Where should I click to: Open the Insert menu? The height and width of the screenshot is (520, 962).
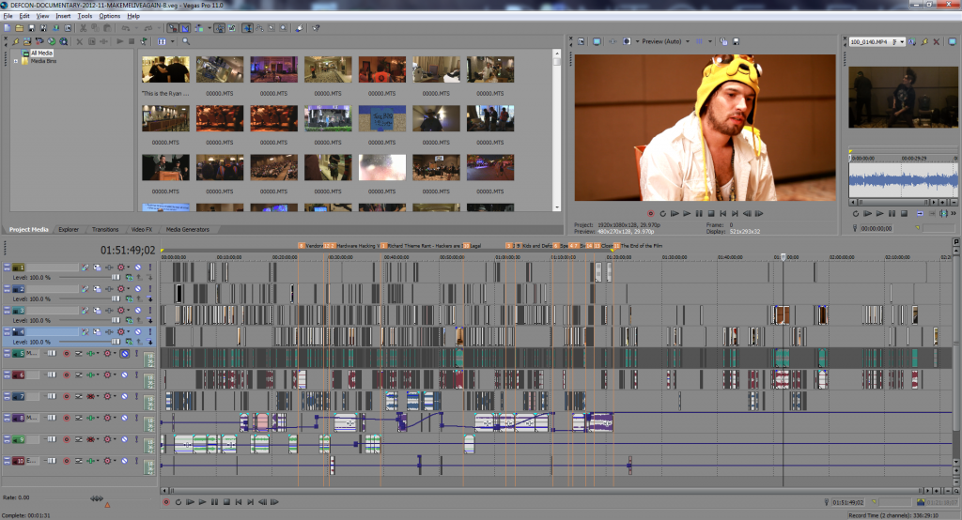63,16
